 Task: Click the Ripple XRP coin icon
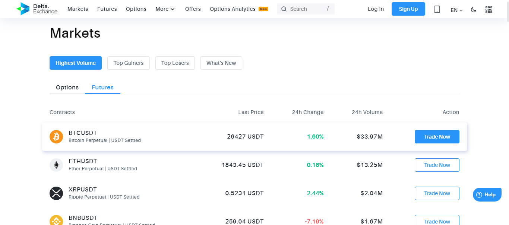[x=56, y=193]
